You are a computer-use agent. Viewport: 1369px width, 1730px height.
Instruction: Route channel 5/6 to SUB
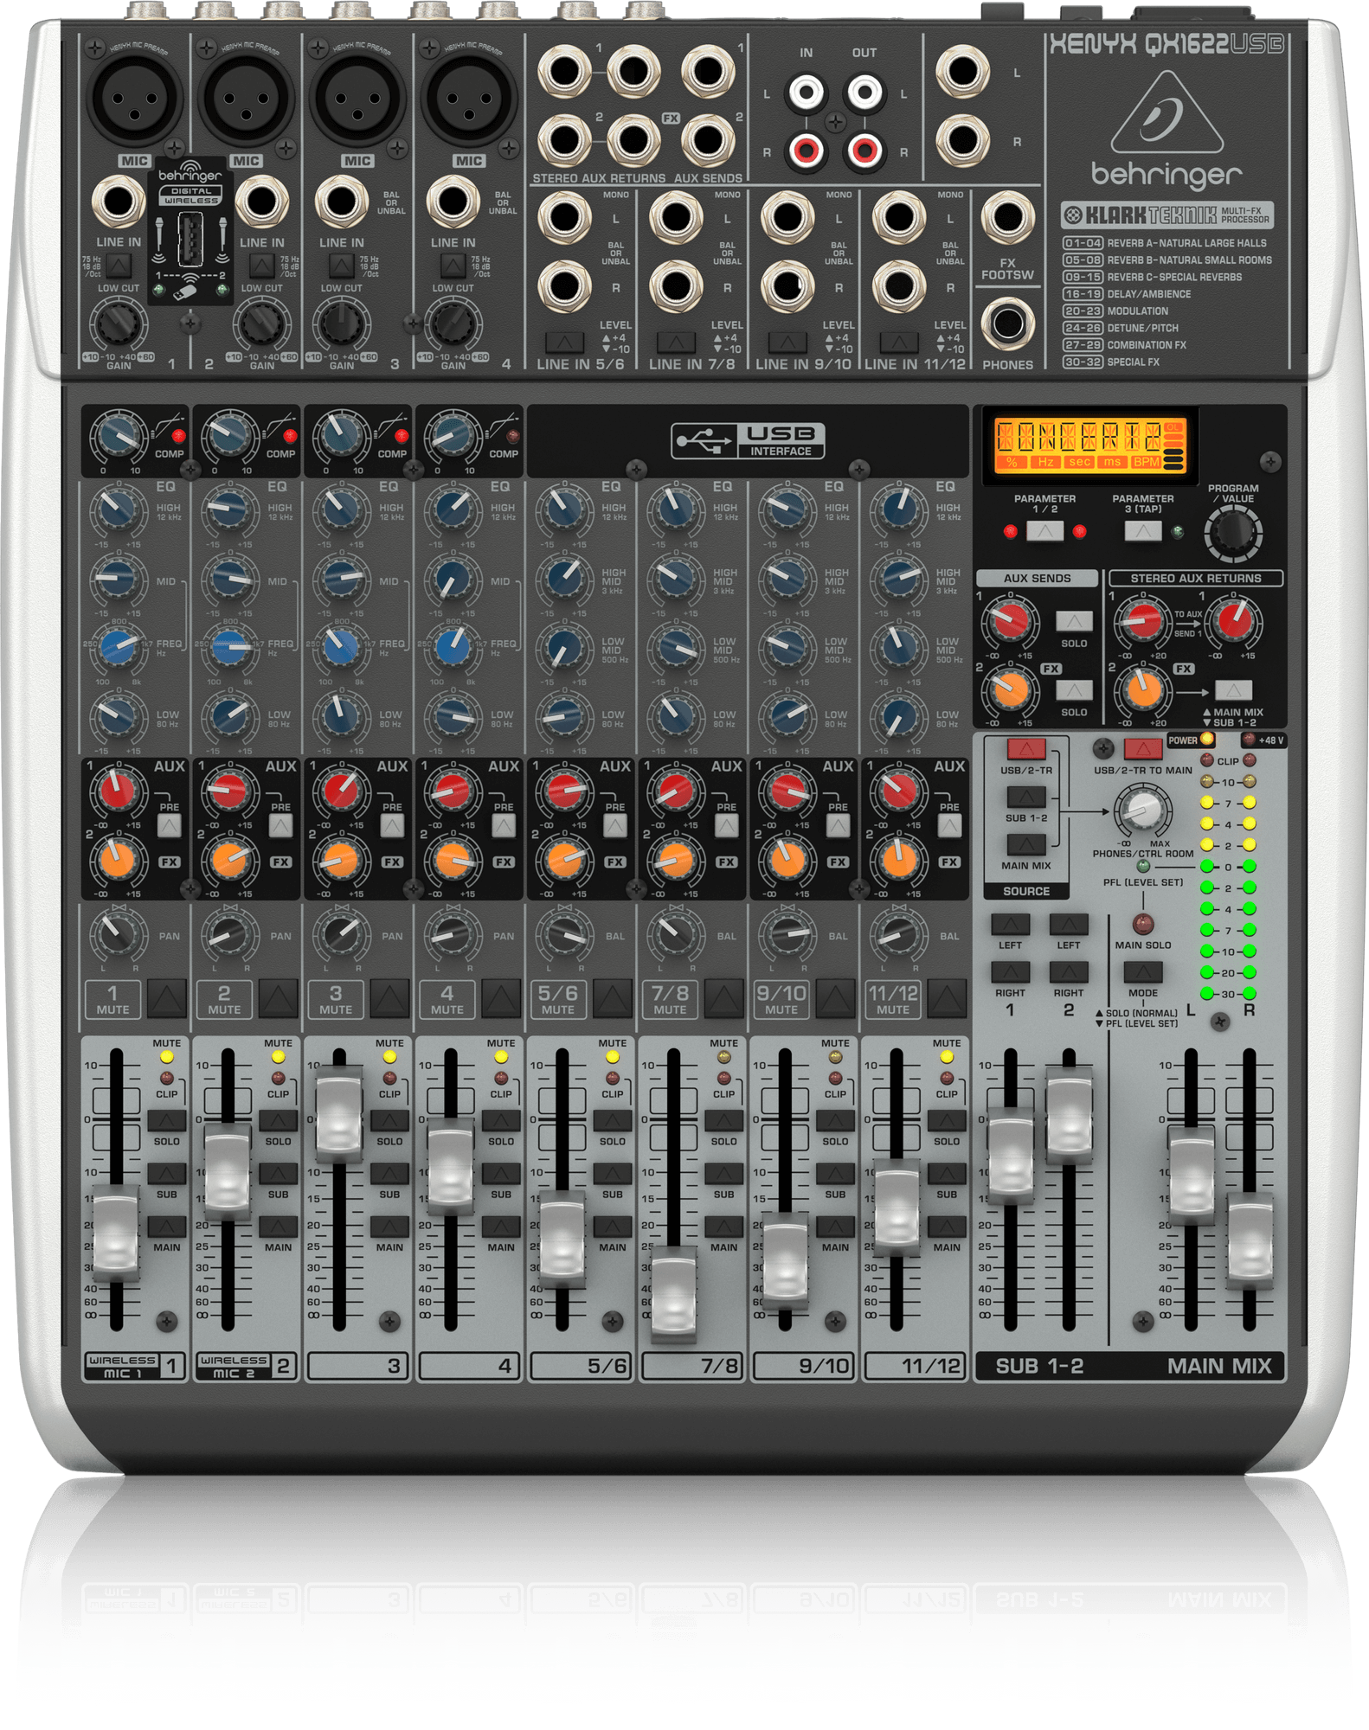coord(613,1174)
